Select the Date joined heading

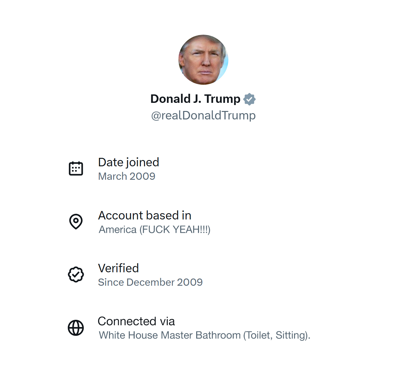click(x=128, y=162)
